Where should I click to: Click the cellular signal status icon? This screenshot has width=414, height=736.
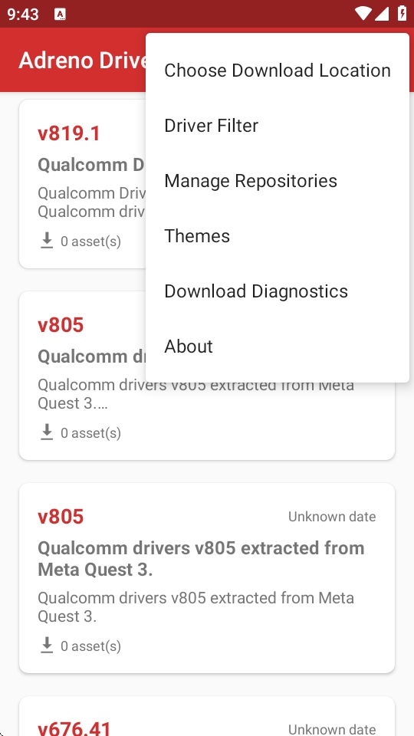[x=382, y=14]
